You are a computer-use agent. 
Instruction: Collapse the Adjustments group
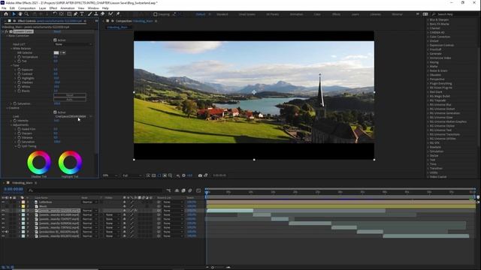point(11,125)
